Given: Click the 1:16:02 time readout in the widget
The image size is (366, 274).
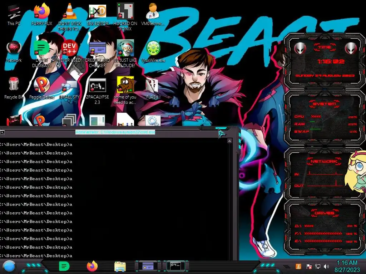Looking at the screenshot, I should [x=331, y=61].
